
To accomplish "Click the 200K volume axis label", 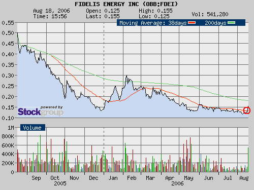I will 8,163.
